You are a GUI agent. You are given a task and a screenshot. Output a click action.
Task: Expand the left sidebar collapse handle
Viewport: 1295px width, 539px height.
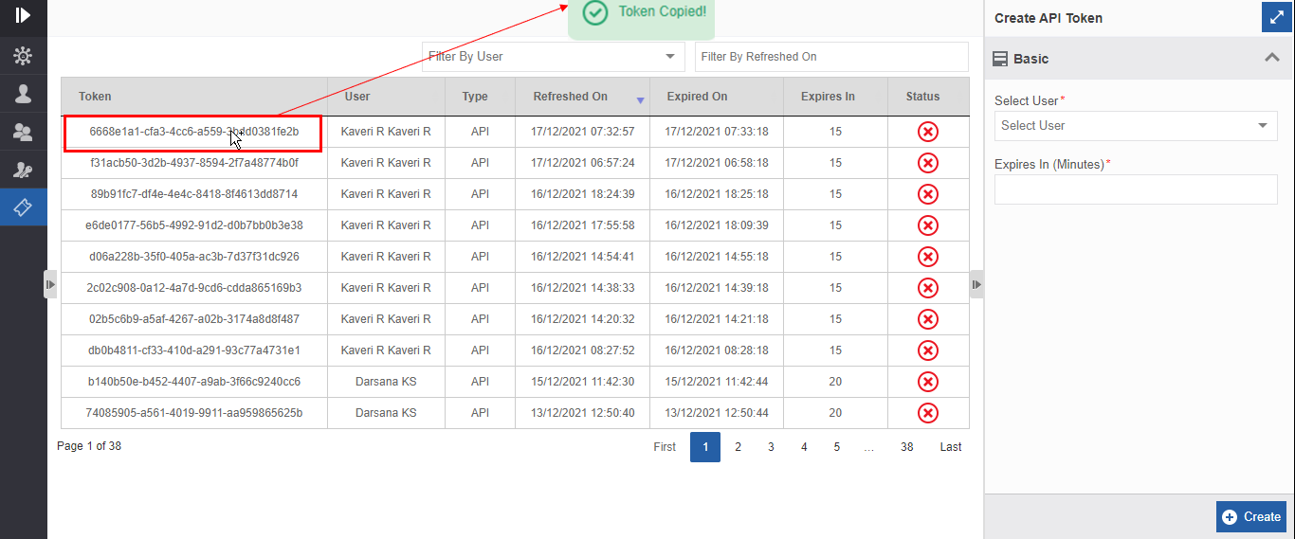click(51, 284)
